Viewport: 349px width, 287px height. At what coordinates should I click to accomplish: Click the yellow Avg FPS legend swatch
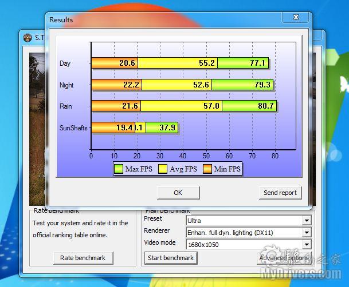pyautogui.click(x=163, y=169)
